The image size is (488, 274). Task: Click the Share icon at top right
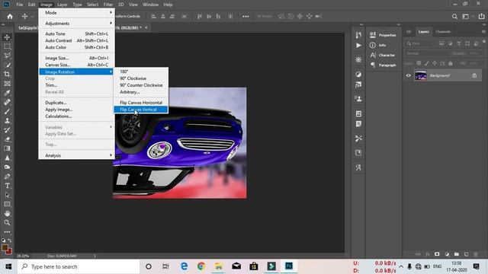click(x=481, y=17)
